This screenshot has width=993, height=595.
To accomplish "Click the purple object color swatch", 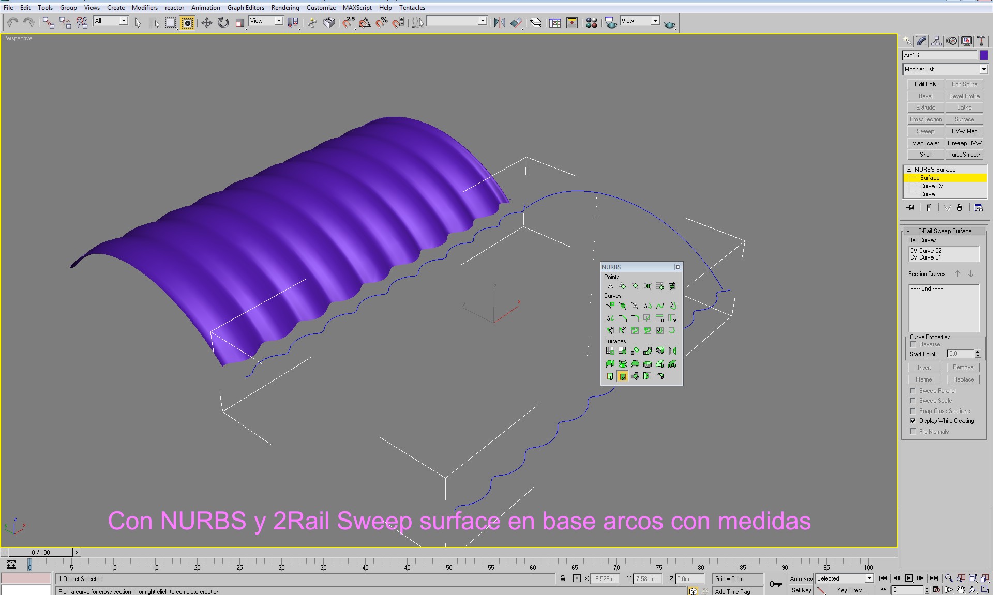I will coord(983,55).
